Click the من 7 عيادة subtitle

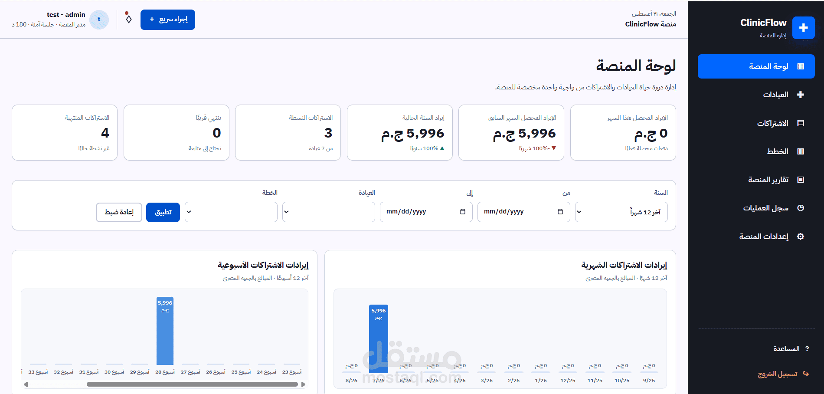pos(321,148)
